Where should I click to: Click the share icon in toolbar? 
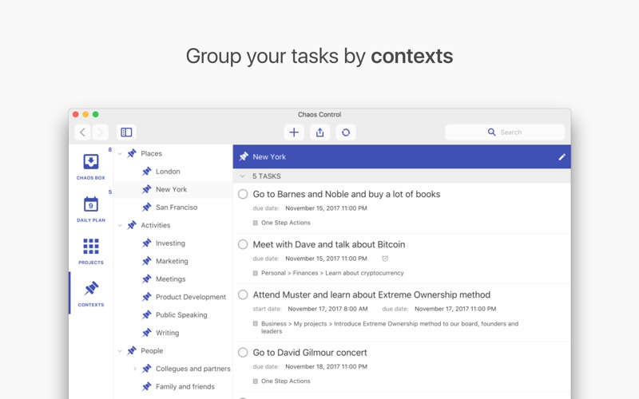coord(319,132)
